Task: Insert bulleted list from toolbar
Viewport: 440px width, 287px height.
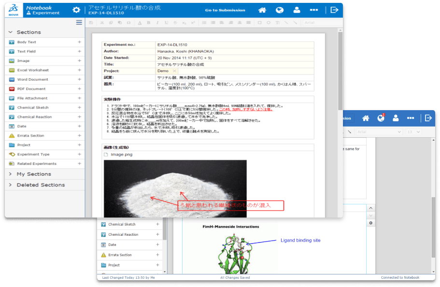Action: click(x=213, y=22)
